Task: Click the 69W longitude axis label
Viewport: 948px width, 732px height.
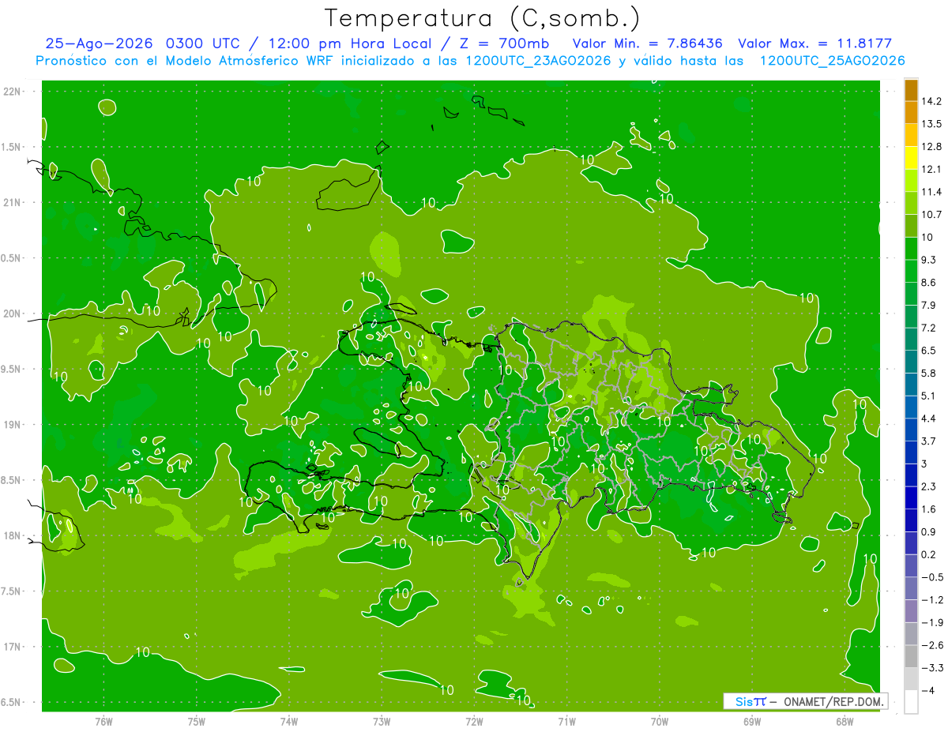Action: point(752,722)
